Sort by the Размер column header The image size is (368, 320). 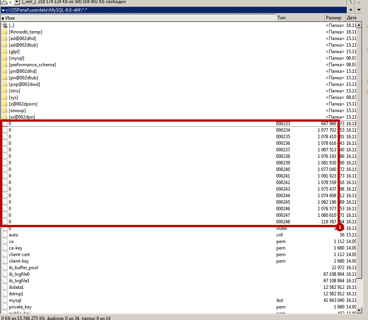(x=335, y=18)
